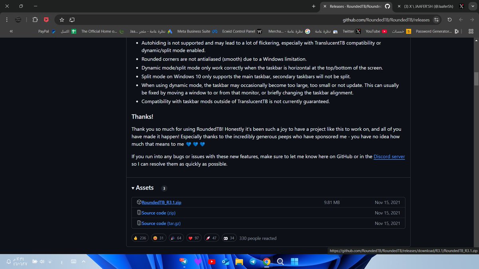The image size is (479, 269).
Task: Open The Official Home bookmark
Action: [103, 31]
